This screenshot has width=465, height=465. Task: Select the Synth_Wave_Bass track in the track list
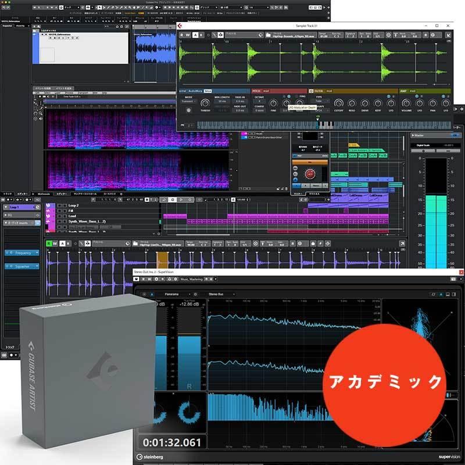(87, 221)
